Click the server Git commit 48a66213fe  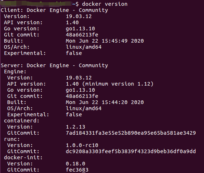(82, 96)
